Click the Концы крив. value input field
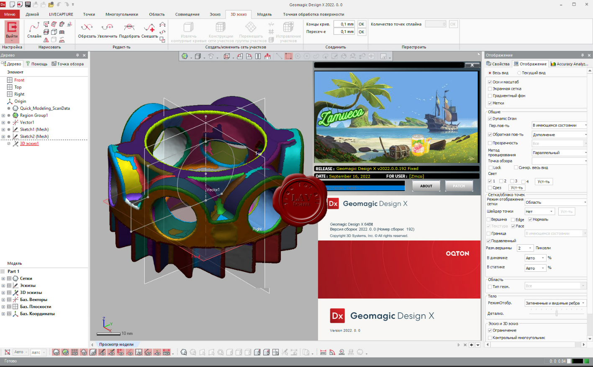 [x=344, y=24]
